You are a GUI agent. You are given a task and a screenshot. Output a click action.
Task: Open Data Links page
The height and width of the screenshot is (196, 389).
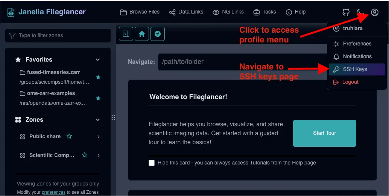pyautogui.click(x=186, y=12)
